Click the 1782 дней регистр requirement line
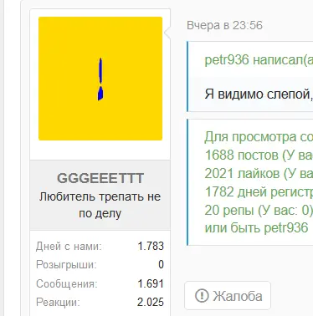Screen dimensions: 313x316 [x=259, y=191]
